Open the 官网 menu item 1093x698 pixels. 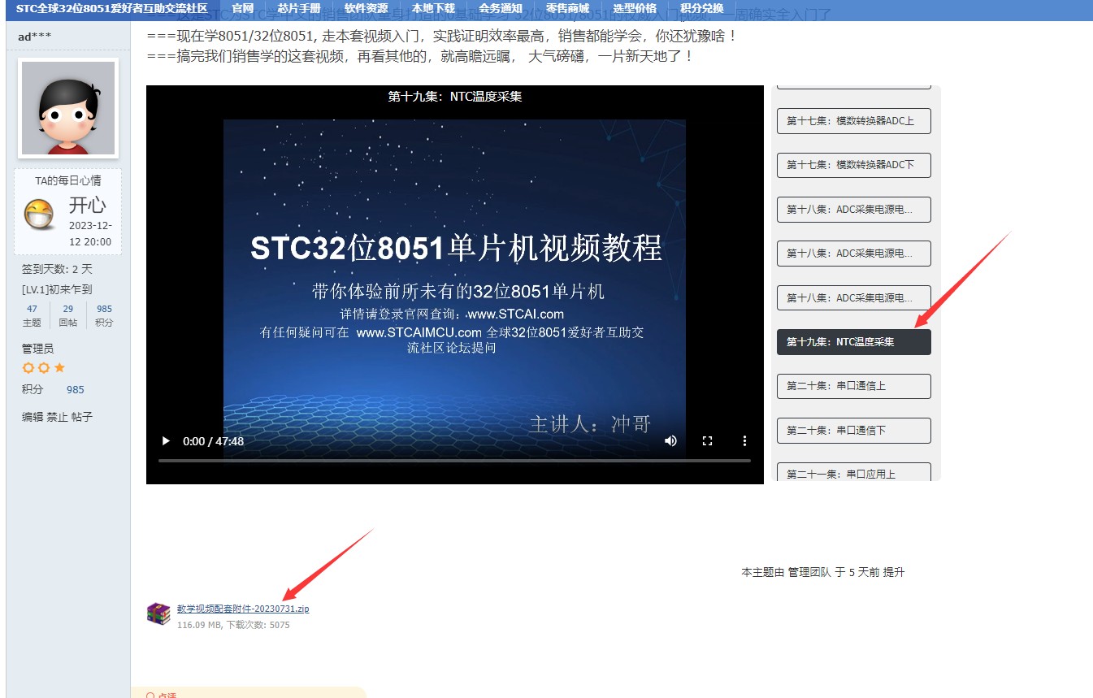coord(242,8)
